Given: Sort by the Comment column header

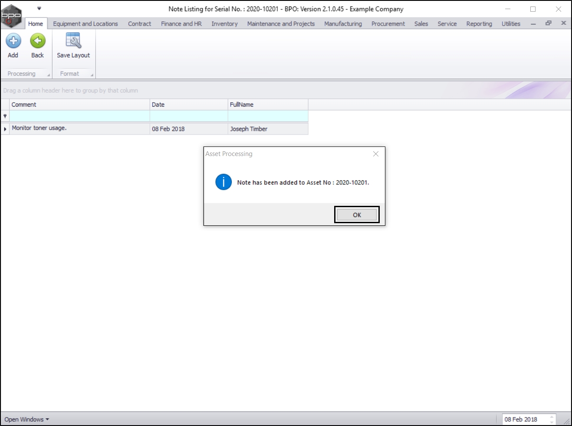Looking at the screenshot, I should 79,104.
